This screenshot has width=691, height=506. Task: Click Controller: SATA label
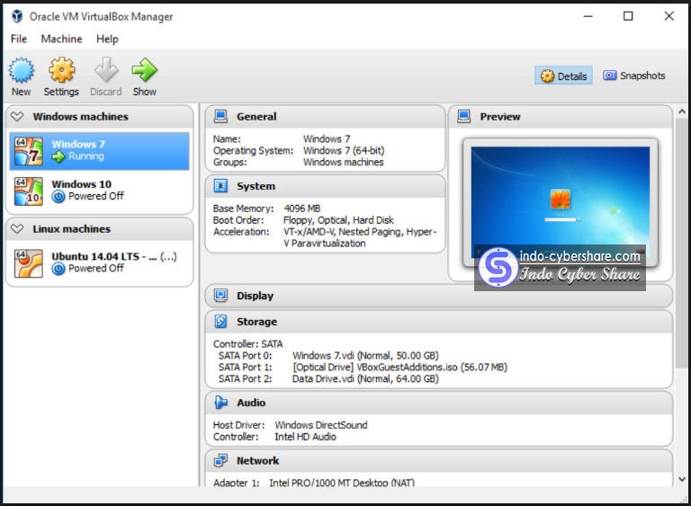point(248,344)
